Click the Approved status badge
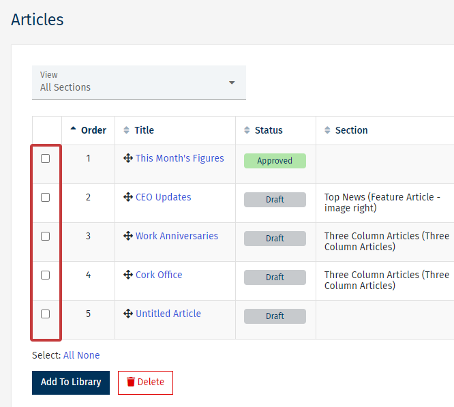The height and width of the screenshot is (407, 454). (275, 161)
